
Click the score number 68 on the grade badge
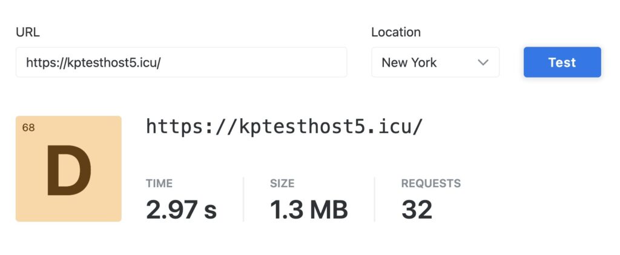click(28, 127)
